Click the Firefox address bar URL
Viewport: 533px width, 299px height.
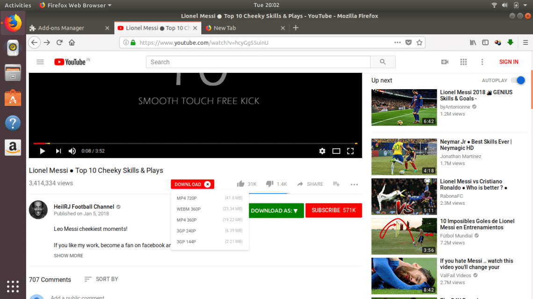point(204,43)
